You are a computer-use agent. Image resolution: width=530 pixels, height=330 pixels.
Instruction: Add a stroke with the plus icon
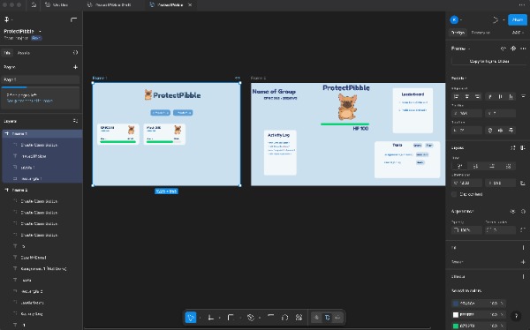coord(523,262)
